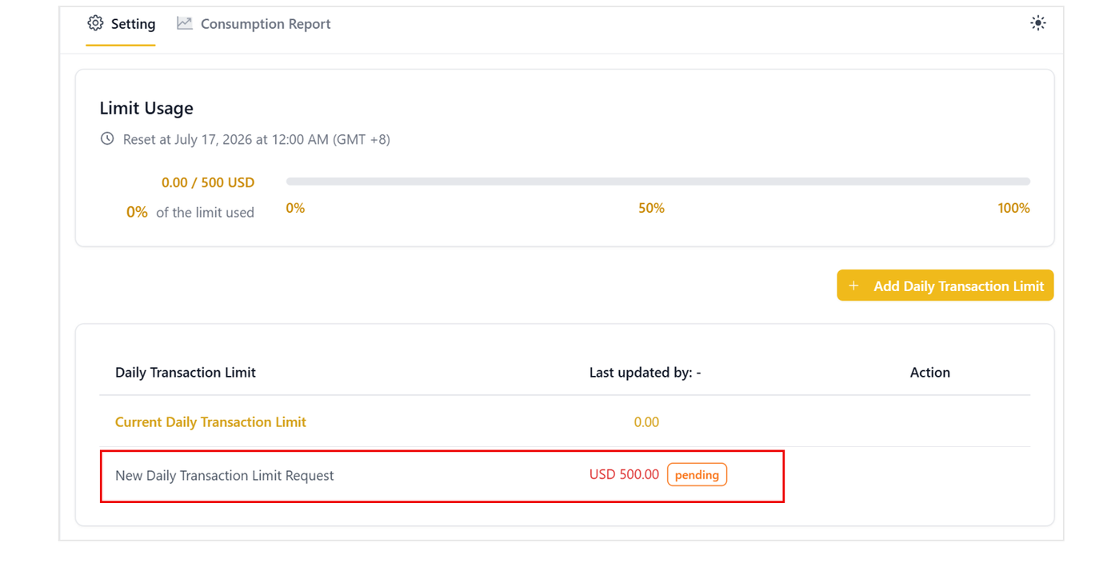Click the Last updated by header
1119x567 pixels.
click(x=645, y=373)
